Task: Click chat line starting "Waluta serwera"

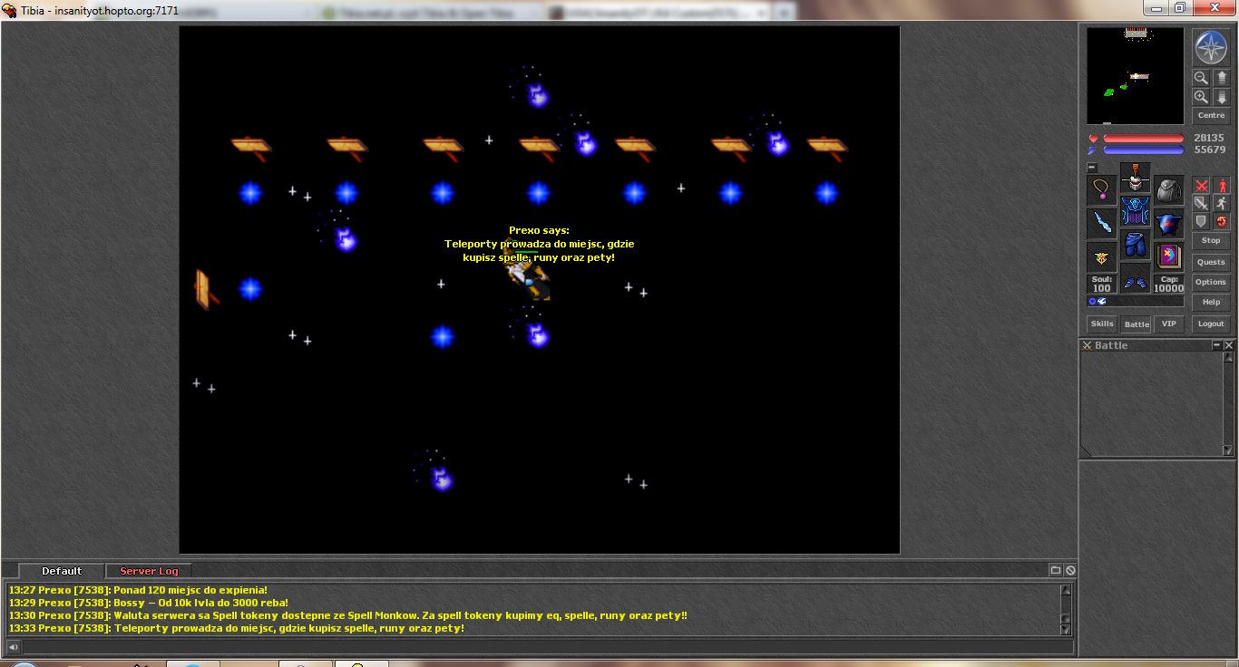Action: pos(347,615)
